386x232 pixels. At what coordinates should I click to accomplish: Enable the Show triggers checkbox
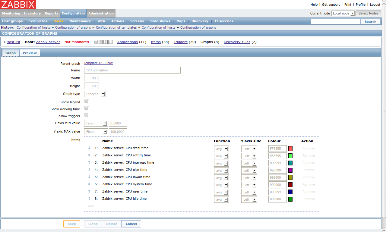click(86, 115)
